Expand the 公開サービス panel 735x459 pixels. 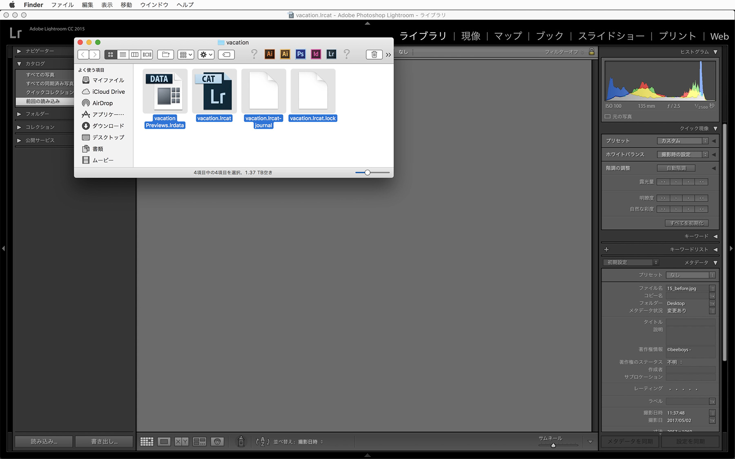19,140
